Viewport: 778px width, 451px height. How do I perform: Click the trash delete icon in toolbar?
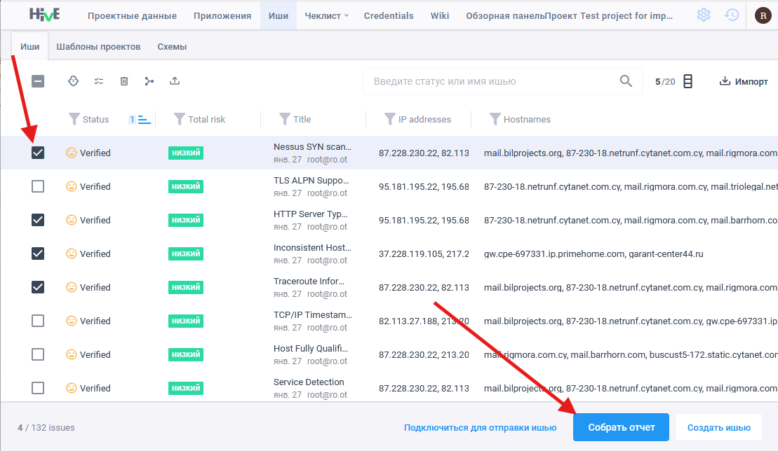124,81
